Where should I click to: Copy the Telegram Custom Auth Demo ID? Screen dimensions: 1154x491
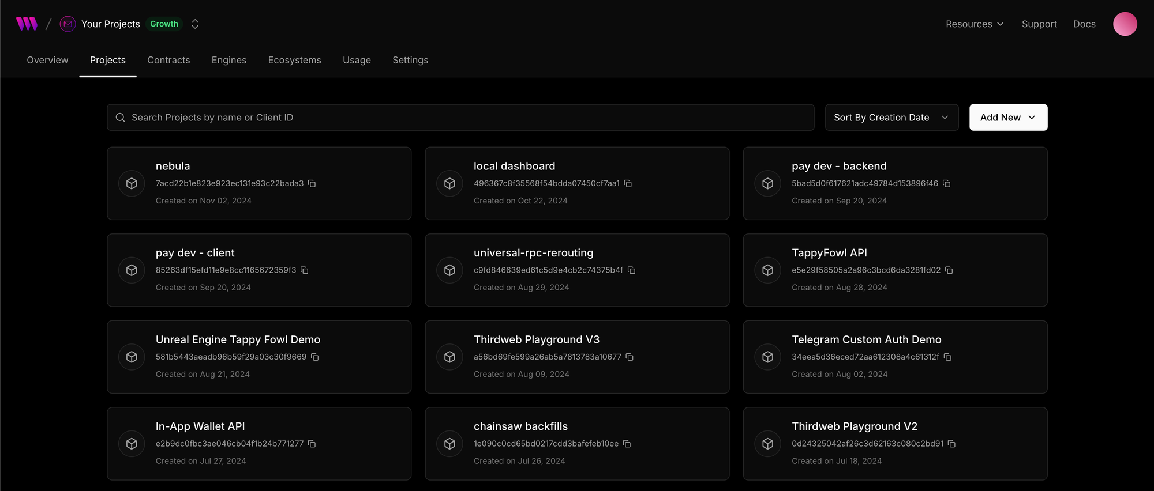(947, 357)
